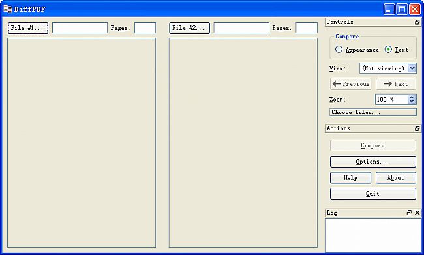Click the Choose files... status label
424x255 pixels.
(x=373, y=112)
